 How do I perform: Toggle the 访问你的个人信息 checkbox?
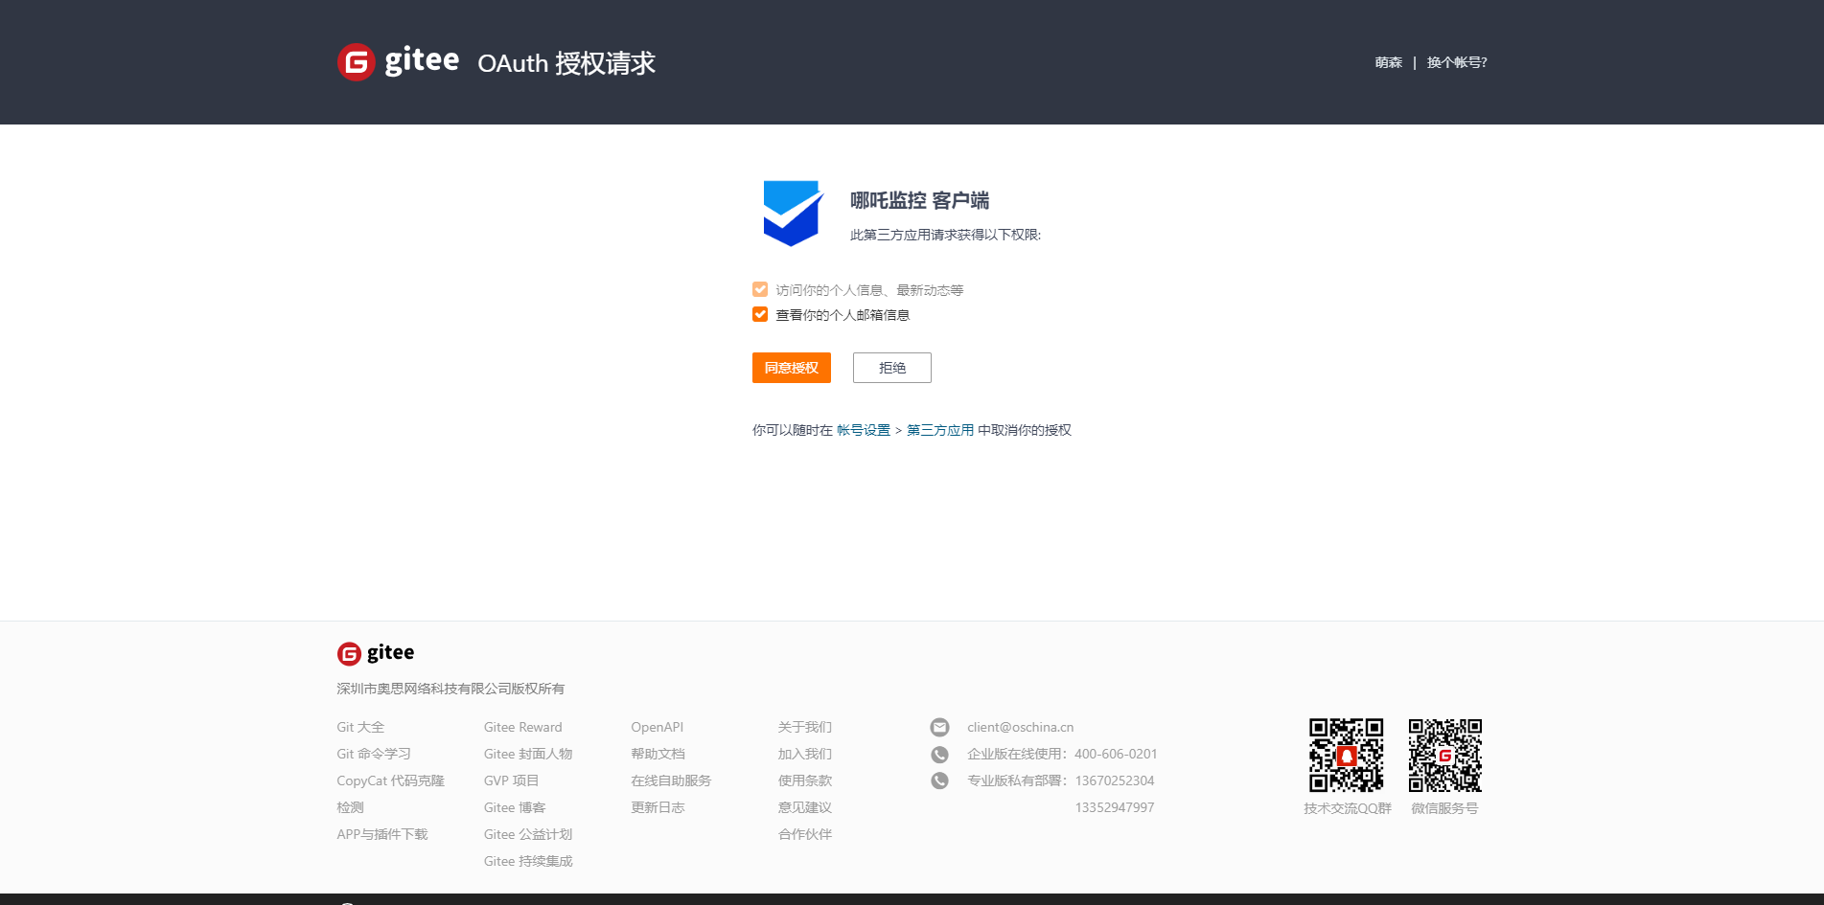[760, 289]
